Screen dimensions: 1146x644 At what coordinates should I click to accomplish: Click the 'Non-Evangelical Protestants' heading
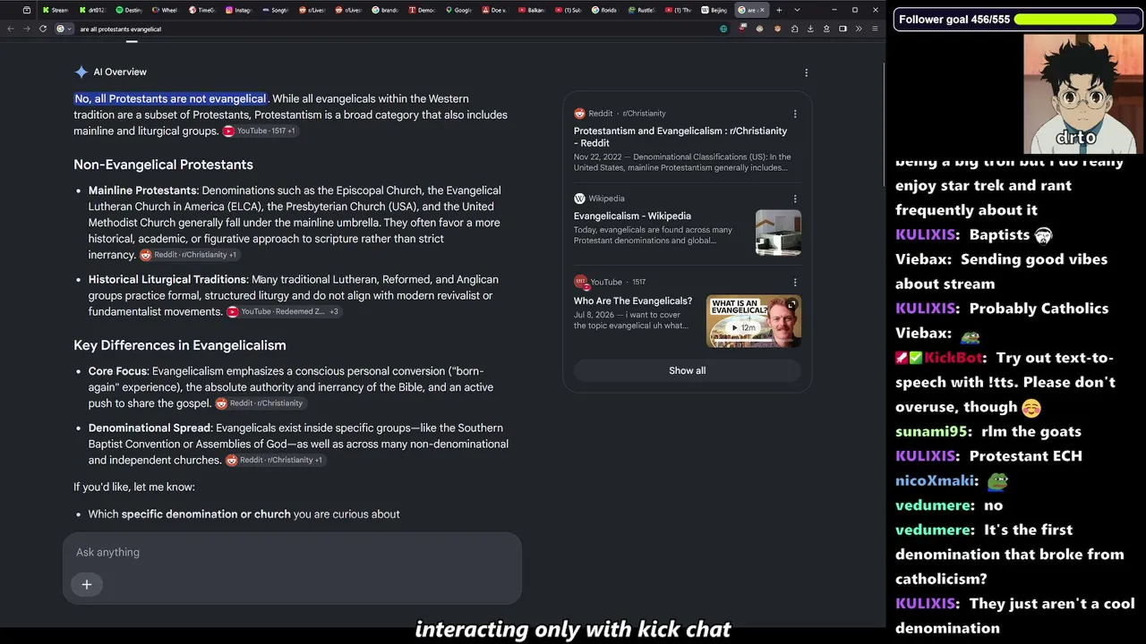[163, 165]
